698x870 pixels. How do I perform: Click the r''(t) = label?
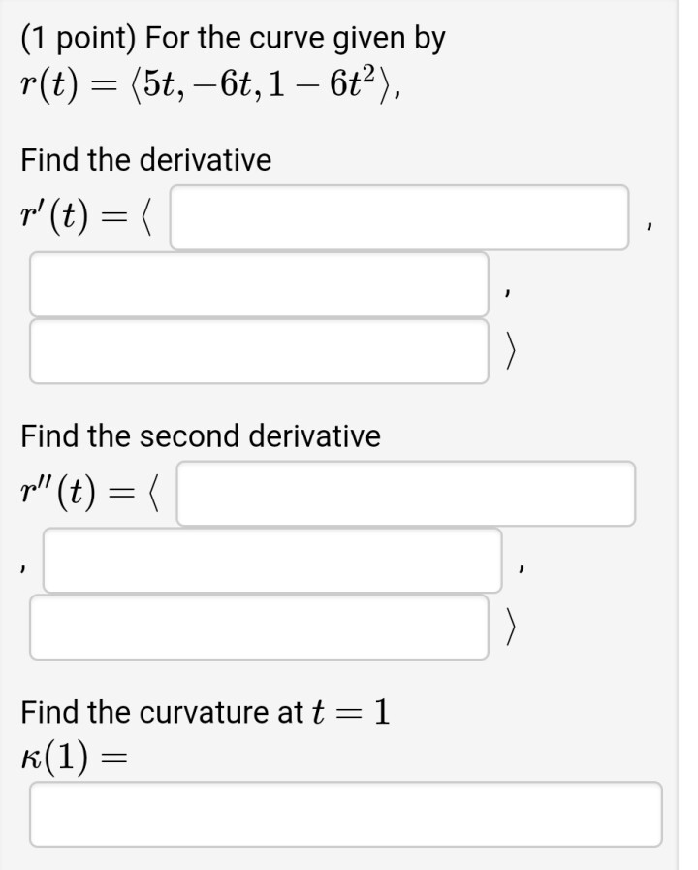click(90, 493)
